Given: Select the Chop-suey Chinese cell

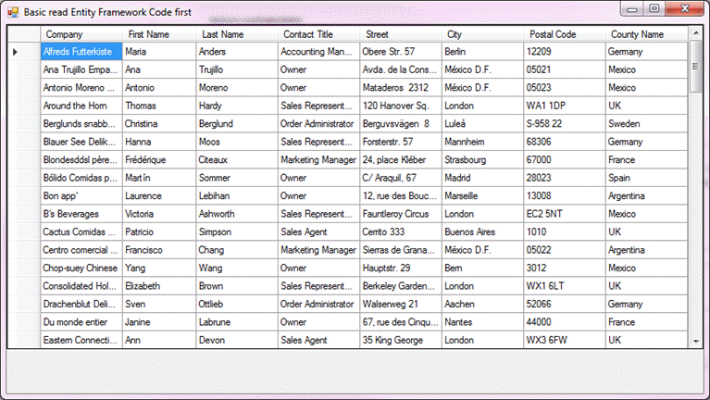Looking at the screenshot, I should 81,269.
